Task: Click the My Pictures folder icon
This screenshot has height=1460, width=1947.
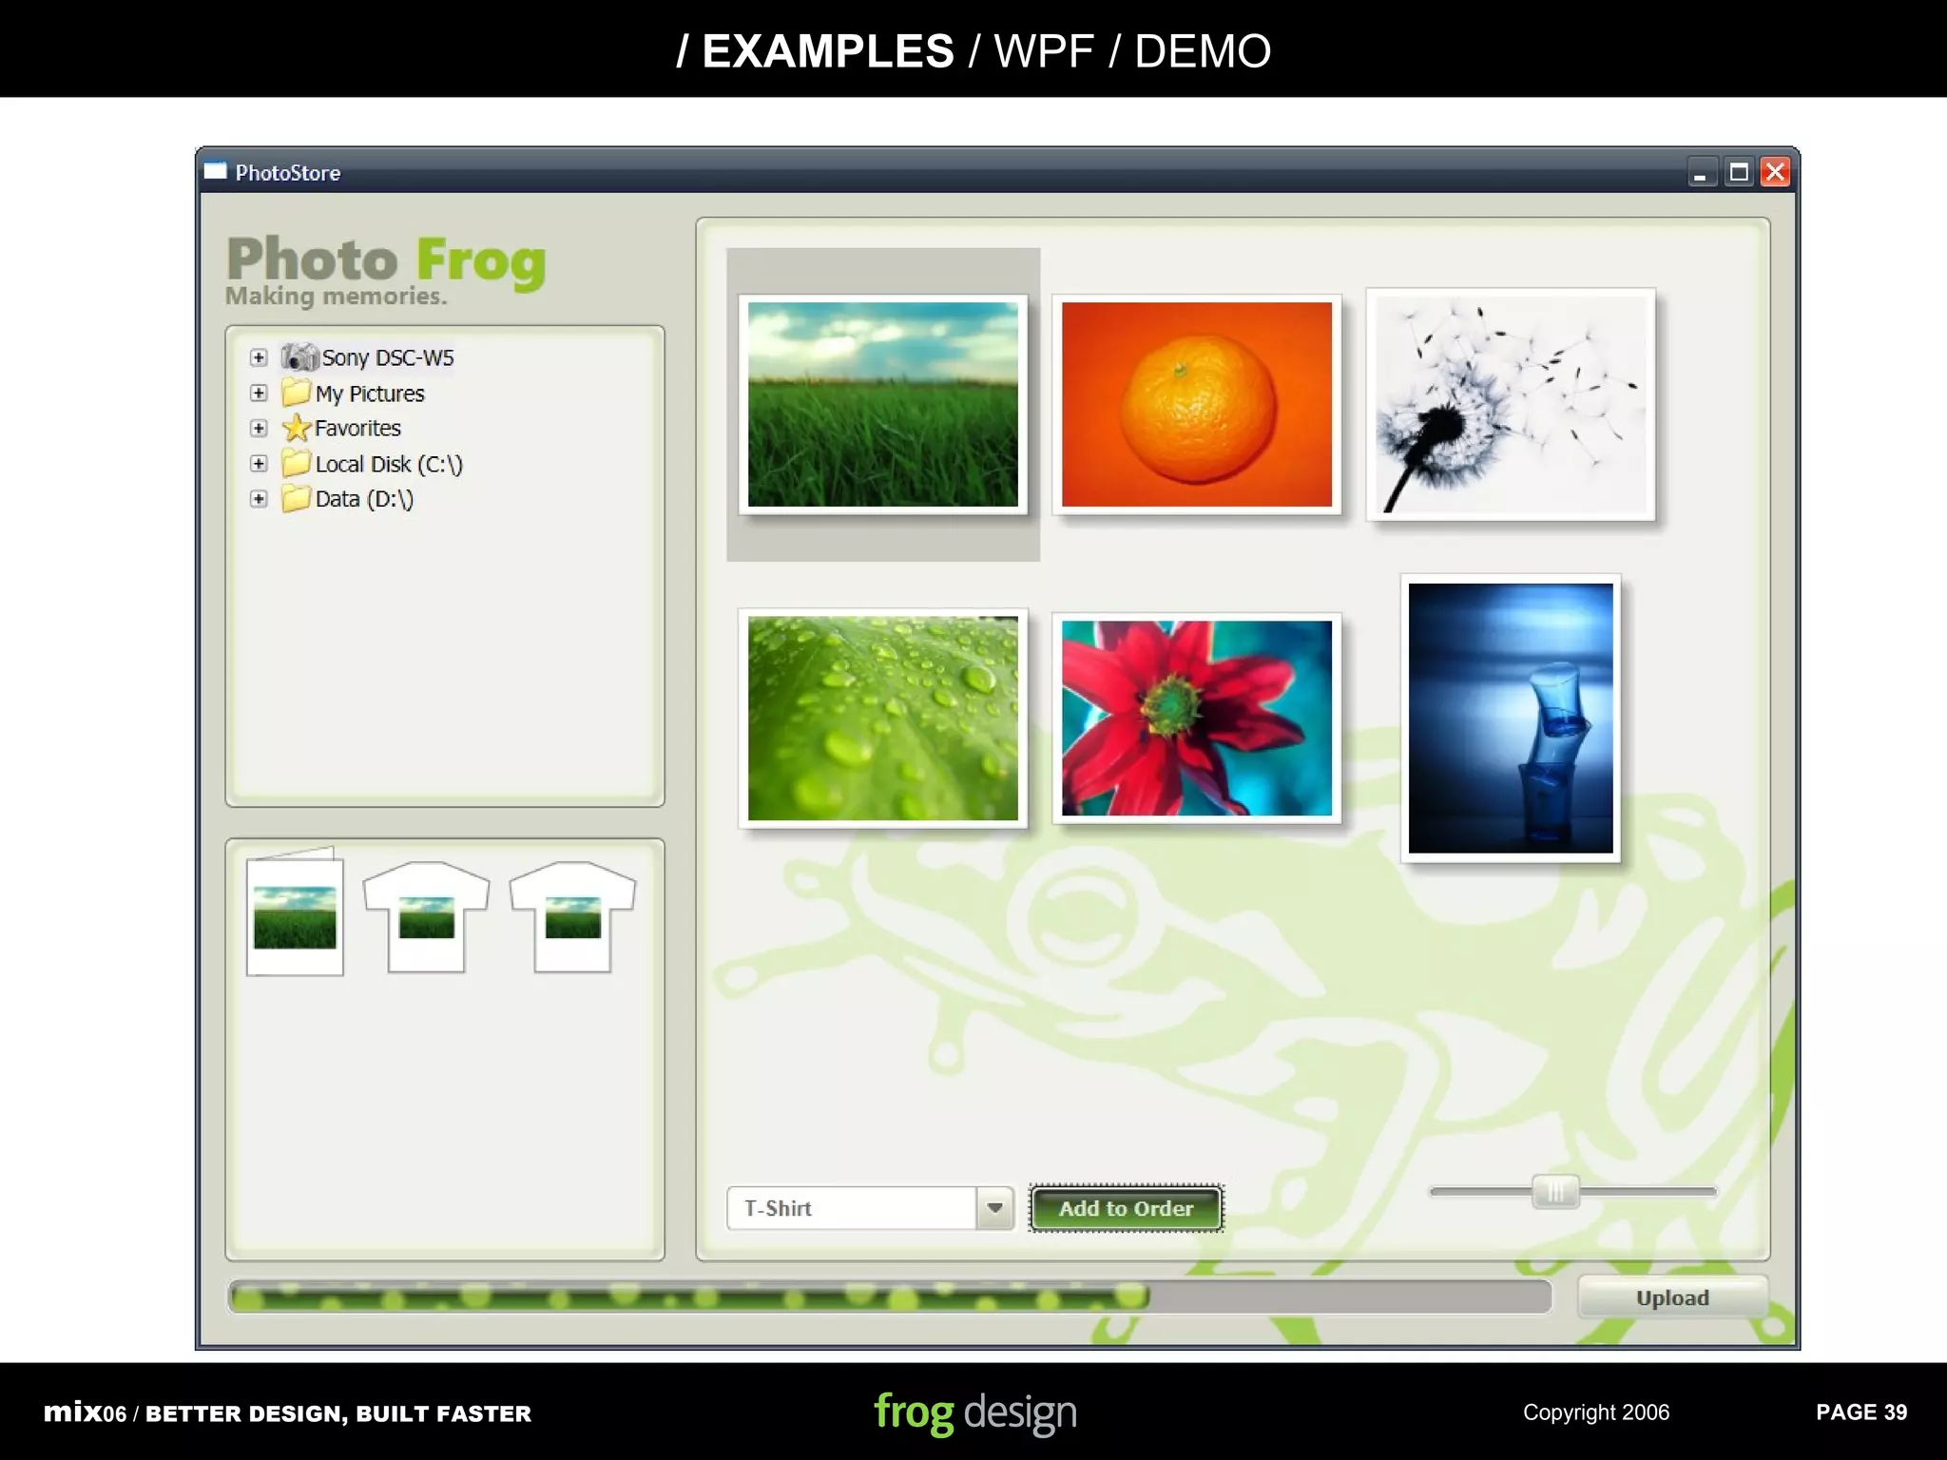Action: coord(296,392)
